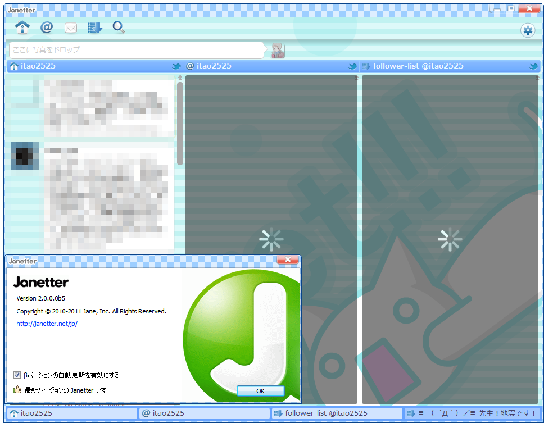Focus the tweet input box

[x=137, y=50]
